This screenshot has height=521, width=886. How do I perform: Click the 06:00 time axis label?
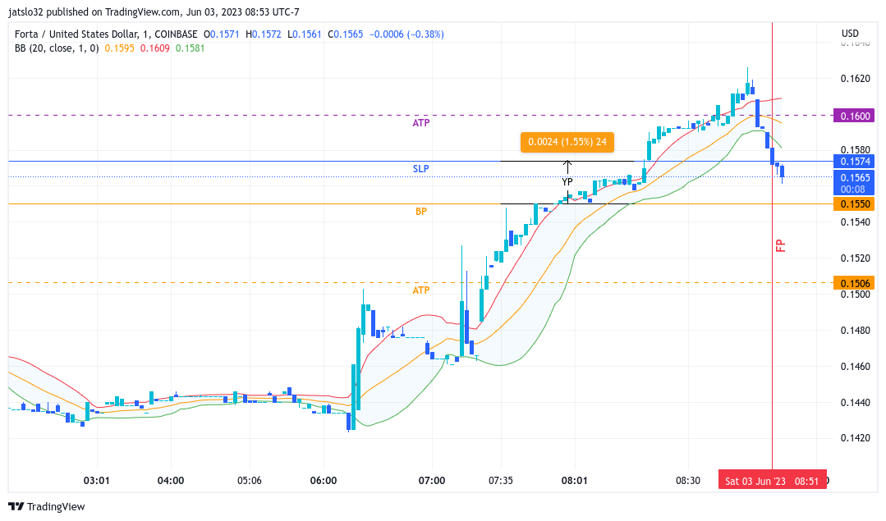[x=324, y=480]
